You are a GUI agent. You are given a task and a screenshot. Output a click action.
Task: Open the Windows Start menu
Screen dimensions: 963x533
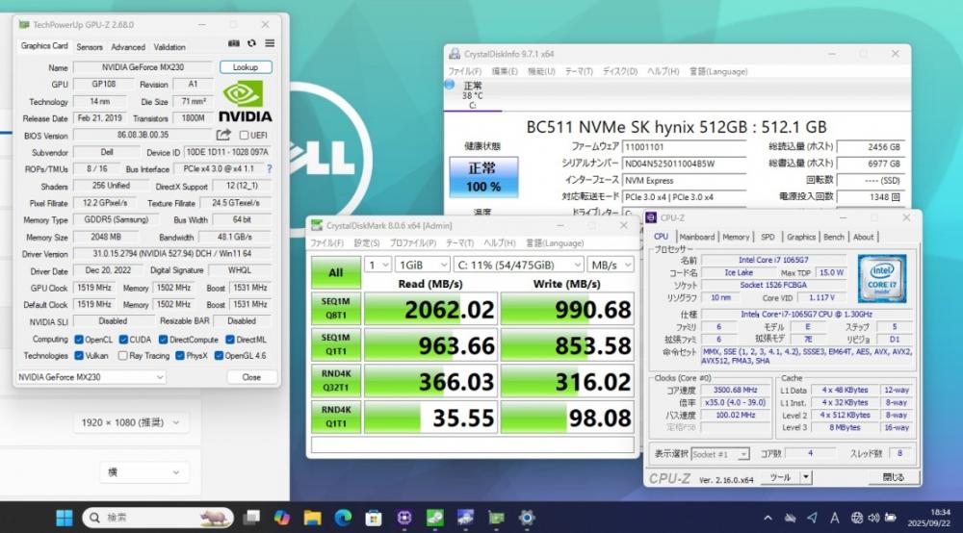click(x=65, y=518)
